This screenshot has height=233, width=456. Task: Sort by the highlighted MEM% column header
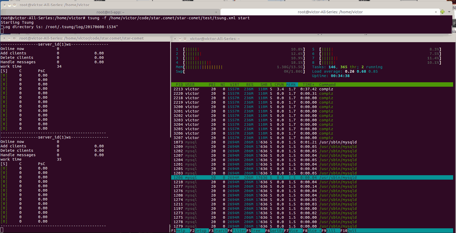291,85
